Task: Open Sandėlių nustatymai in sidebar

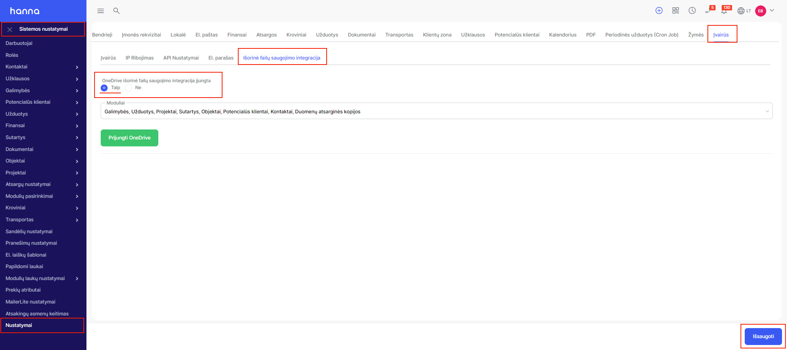Action: [29, 231]
